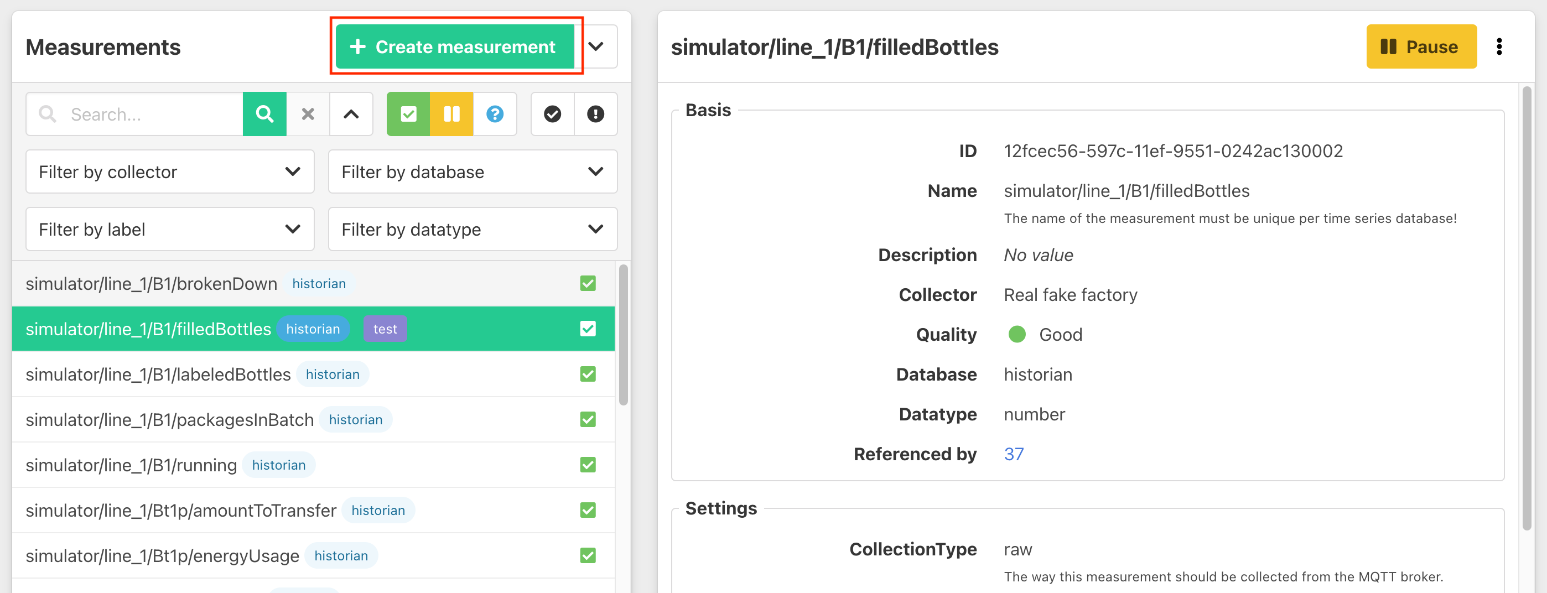Toggle the black checkmark quality filter

pyautogui.click(x=553, y=114)
